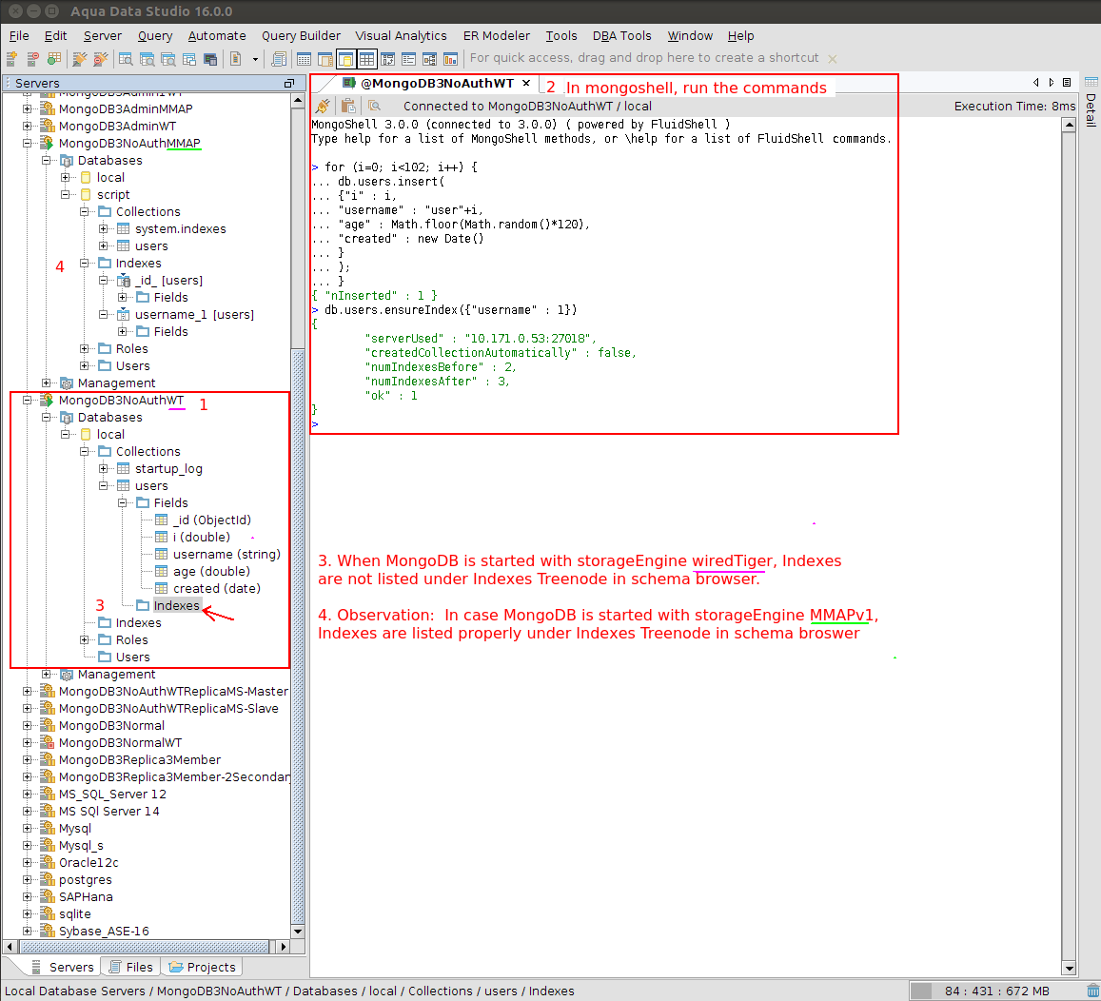This screenshot has height=1001, width=1101.
Task: Click the connect plug toolbar icon
Action: [x=79, y=59]
